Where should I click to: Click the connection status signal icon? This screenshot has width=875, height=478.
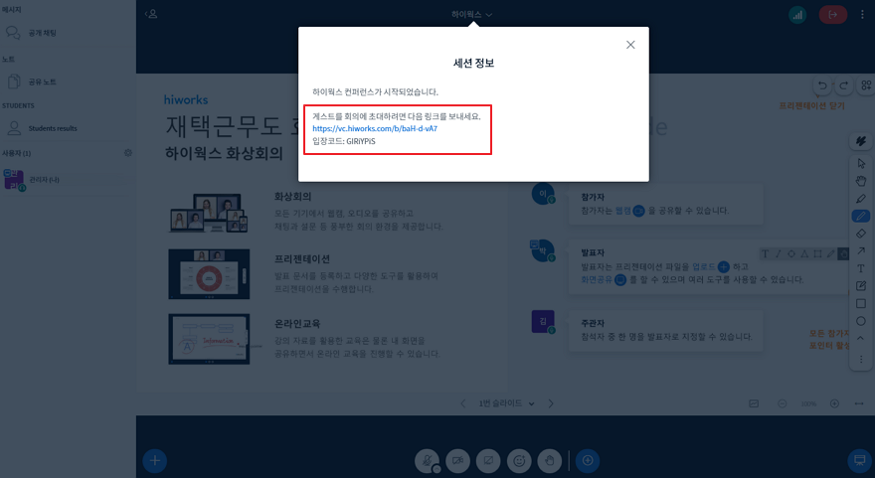tap(797, 14)
